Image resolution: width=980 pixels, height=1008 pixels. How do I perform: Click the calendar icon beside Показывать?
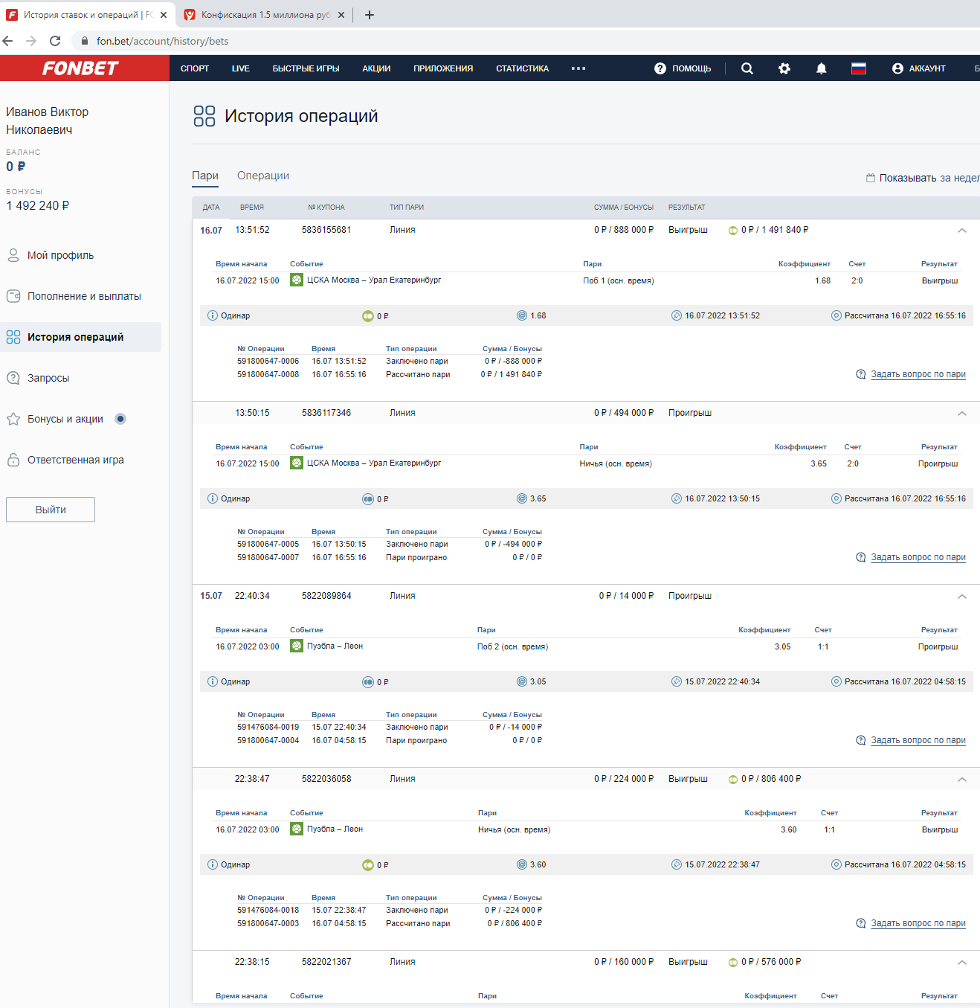coord(870,178)
